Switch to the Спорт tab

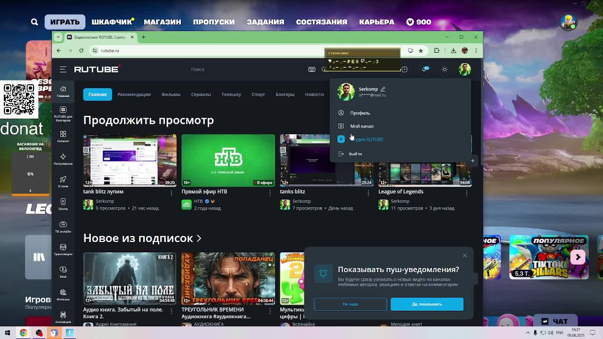tap(258, 94)
